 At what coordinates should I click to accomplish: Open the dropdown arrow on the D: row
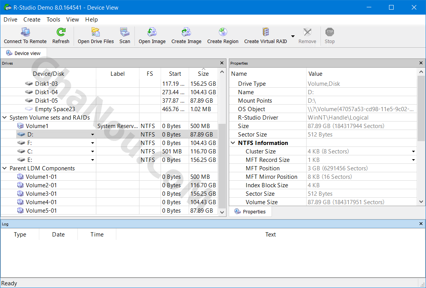(93, 135)
